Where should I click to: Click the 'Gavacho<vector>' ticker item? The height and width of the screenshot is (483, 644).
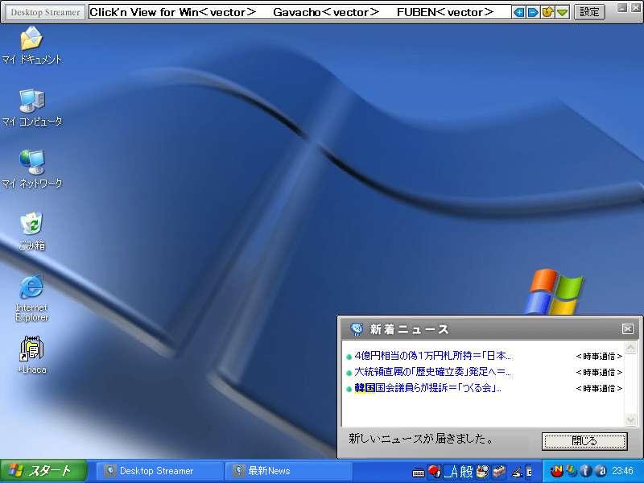(326, 12)
